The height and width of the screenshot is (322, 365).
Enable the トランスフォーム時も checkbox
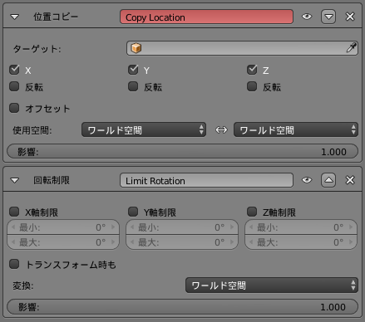[x=14, y=264]
